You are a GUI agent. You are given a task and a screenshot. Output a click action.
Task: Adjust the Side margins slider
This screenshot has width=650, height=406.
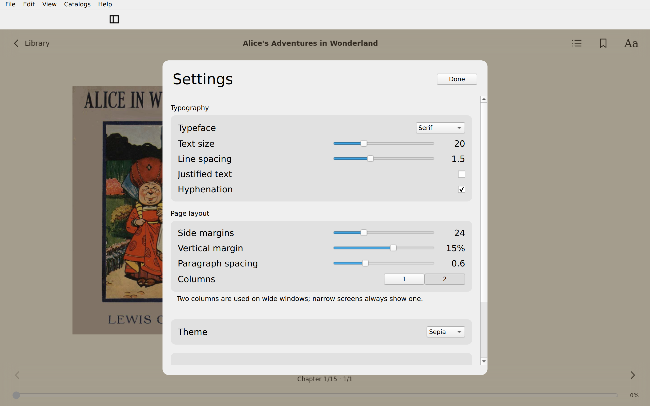pyautogui.click(x=384, y=232)
